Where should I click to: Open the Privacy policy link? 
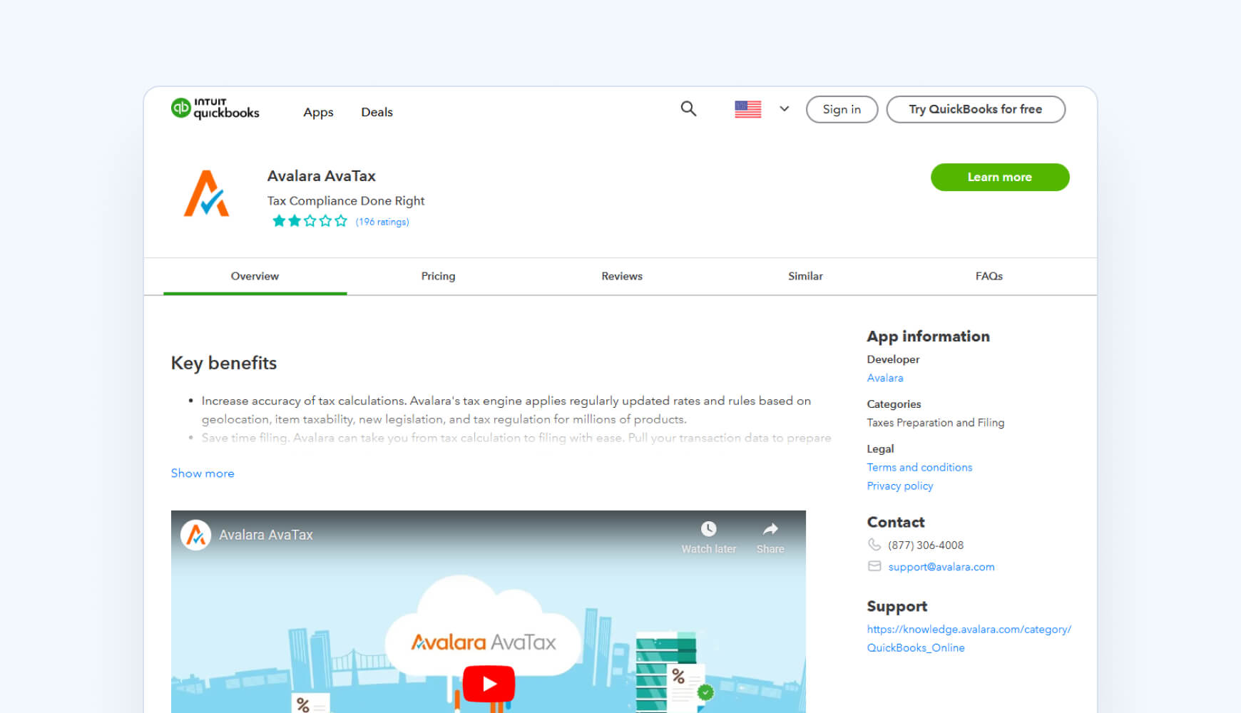(900, 486)
